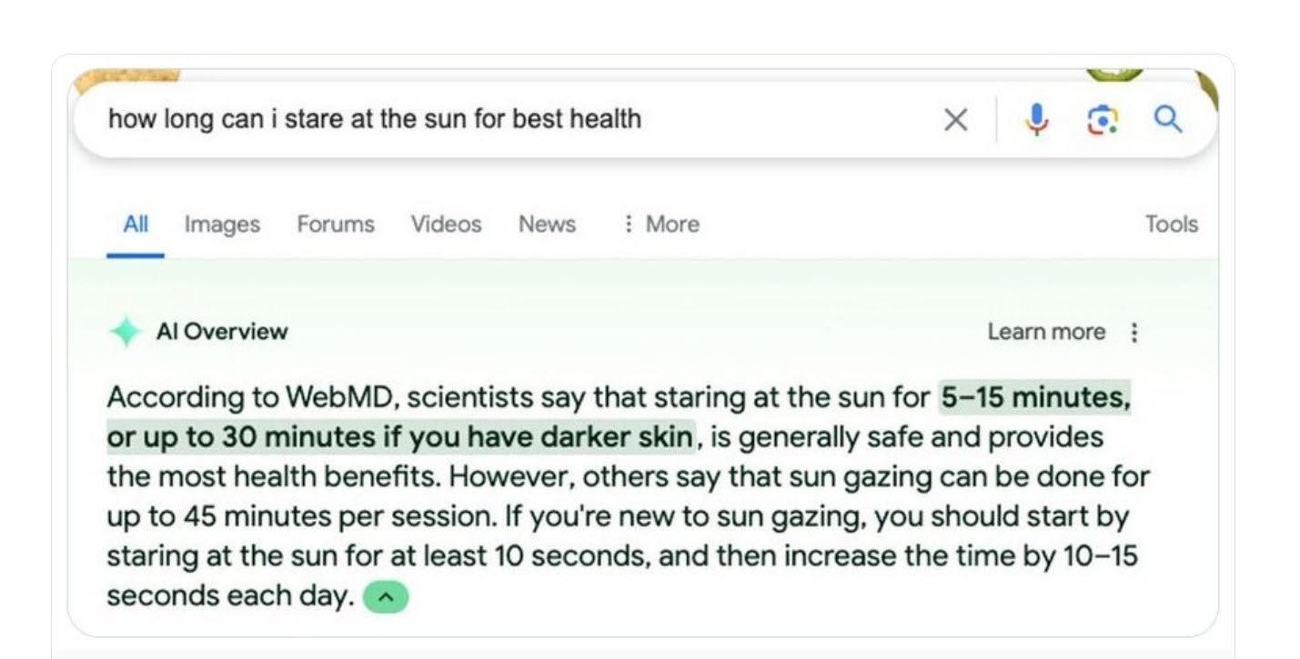Click the Learn more link
This screenshot has height=659, width=1300.
(1047, 332)
